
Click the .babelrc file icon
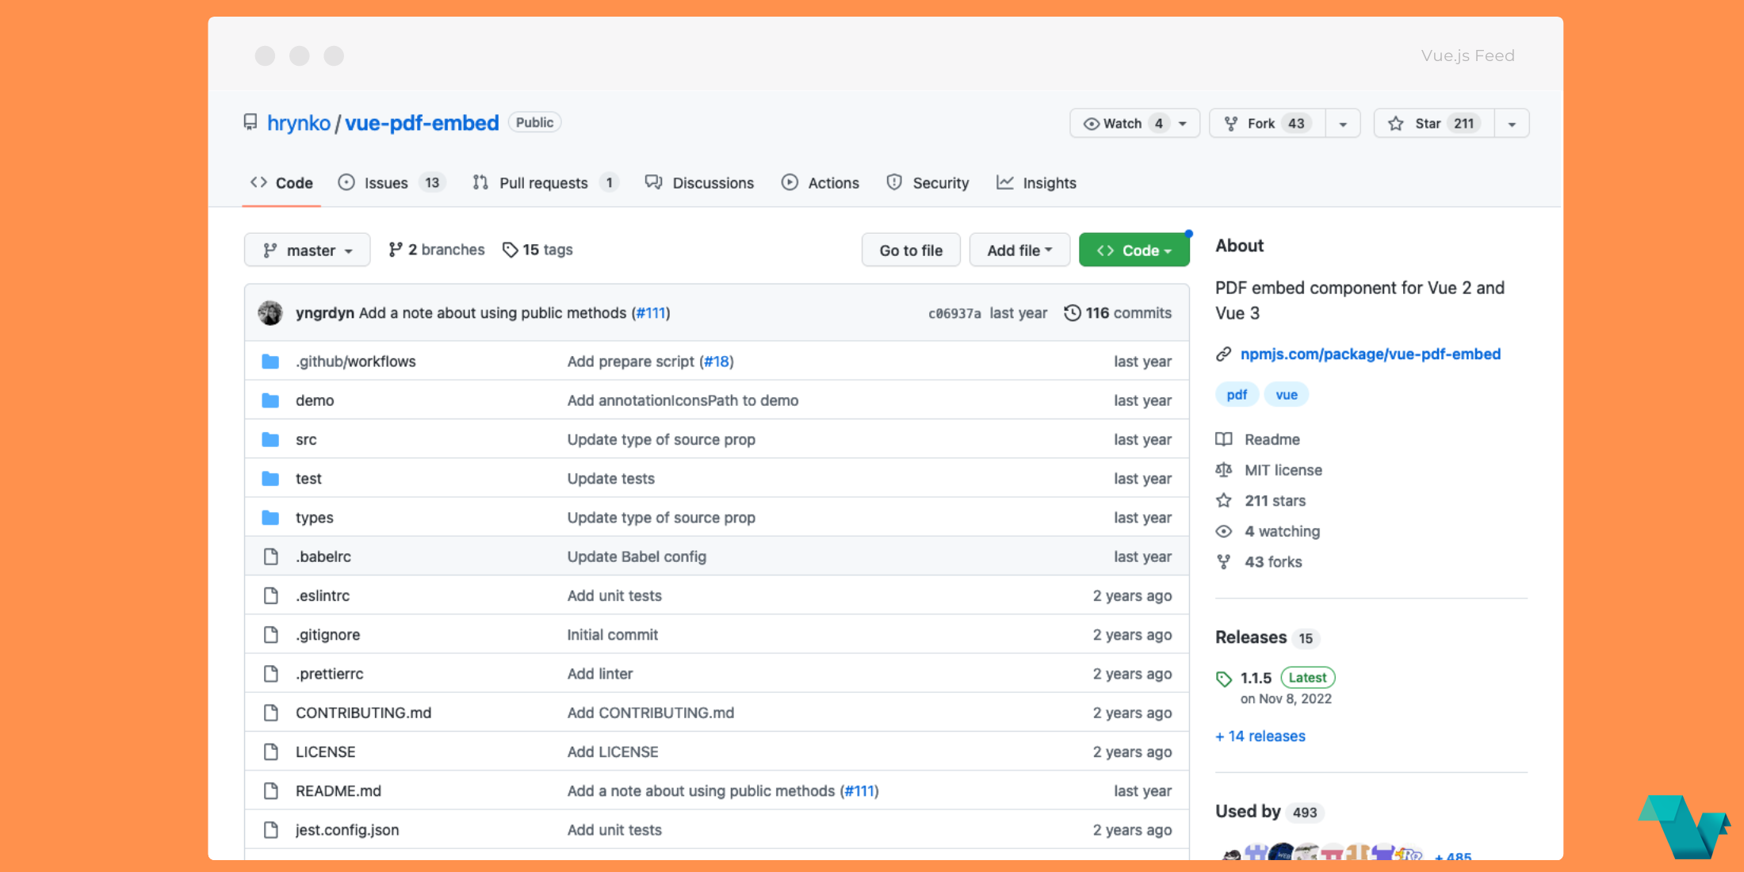pyautogui.click(x=270, y=556)
